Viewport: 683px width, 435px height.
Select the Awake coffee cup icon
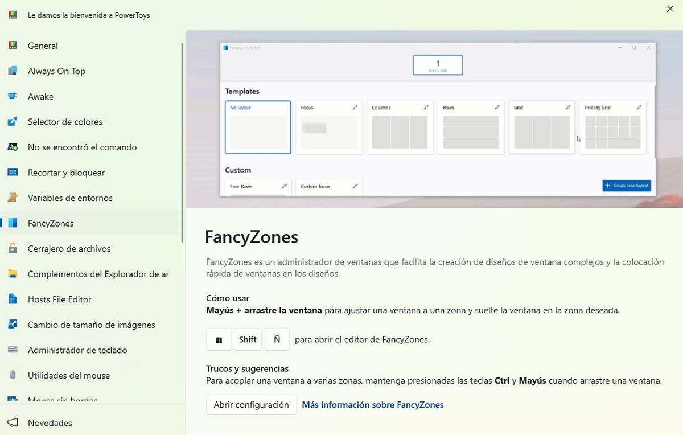pos(13,96)
